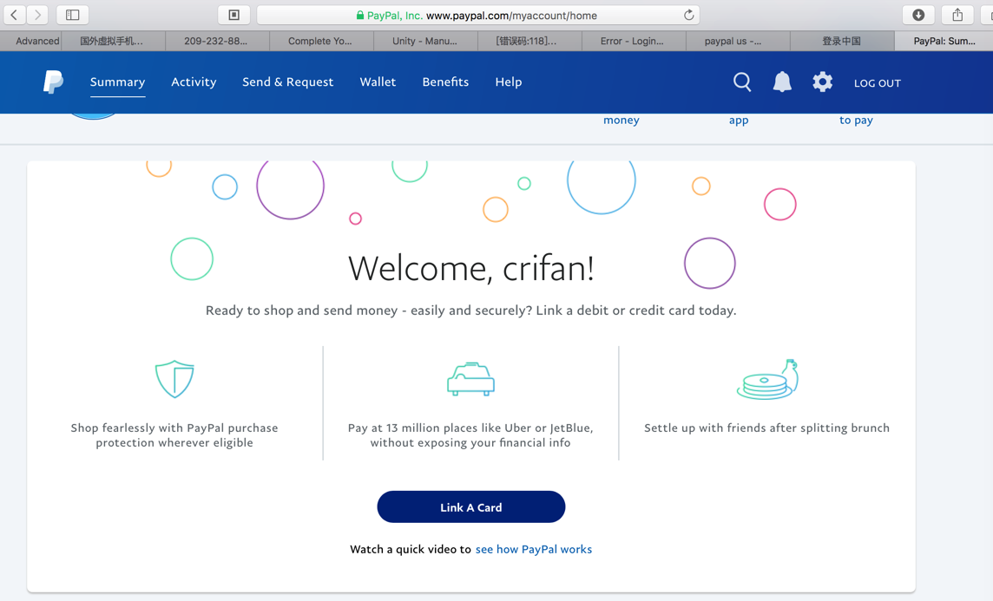The width and height of the screenshot is (993, 601).
Task: Open Send & Request navigation item
Action: 287,82
